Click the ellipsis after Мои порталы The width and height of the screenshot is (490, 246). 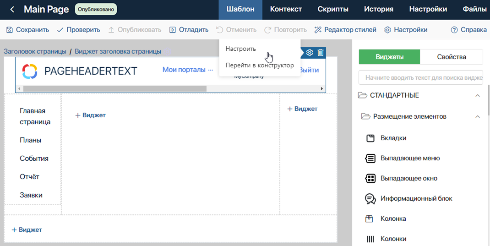coord(210,70)
